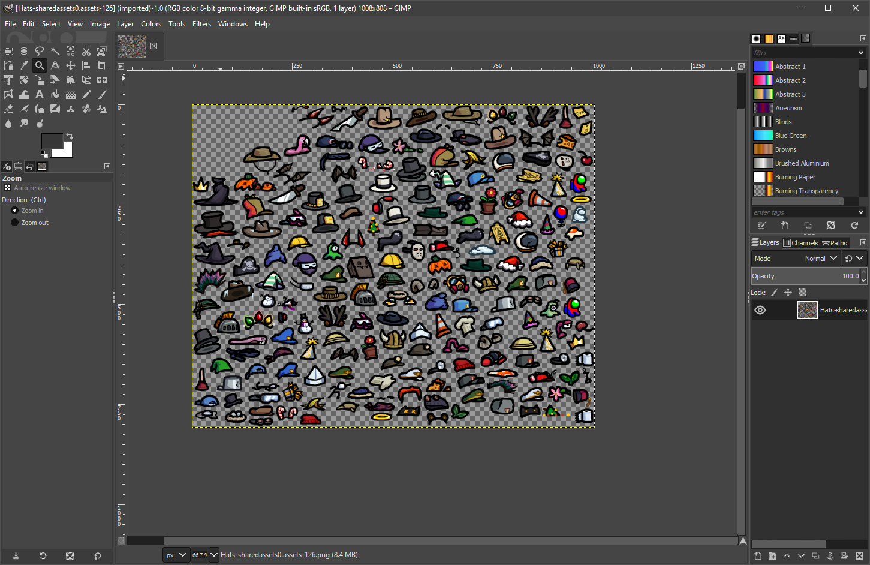
Task: Click the dark foreground color swatch
Action: pos(51,141)
